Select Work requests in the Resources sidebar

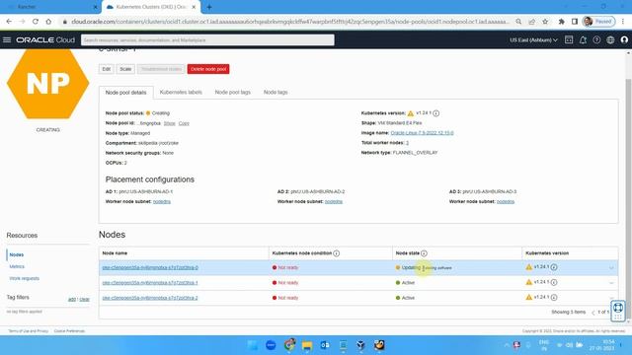point(24,278)
